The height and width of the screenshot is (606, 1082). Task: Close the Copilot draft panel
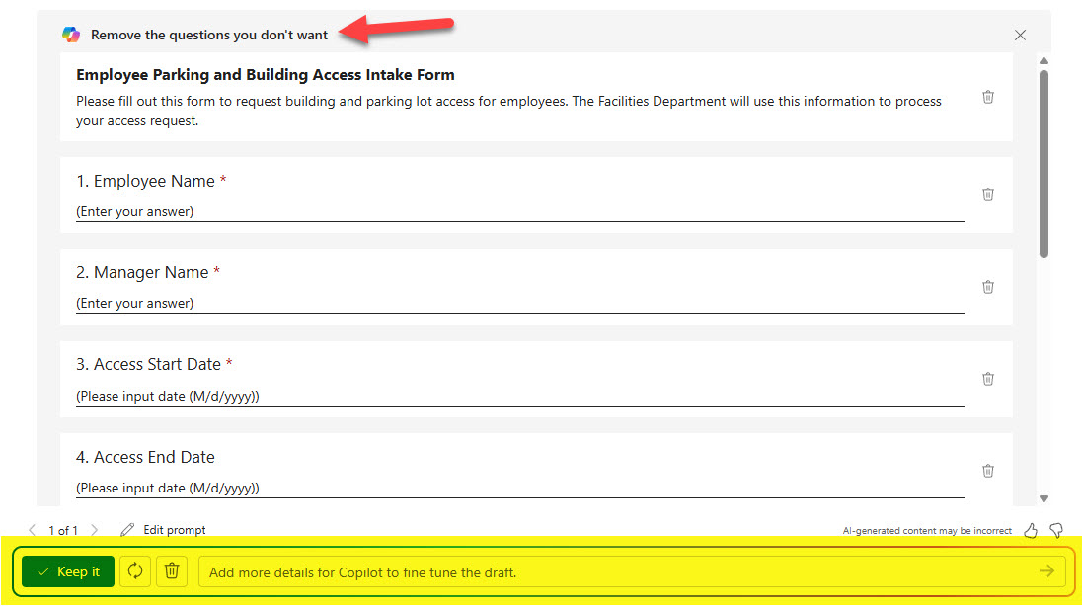(x=1020, y=35)
